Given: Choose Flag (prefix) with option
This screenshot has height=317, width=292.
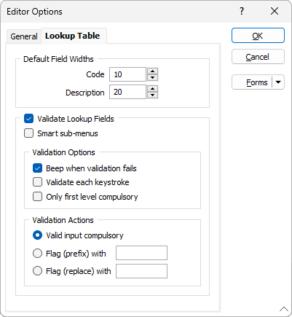Looking at the screenshot, I should pyautogui.click(x=37, y=254).
